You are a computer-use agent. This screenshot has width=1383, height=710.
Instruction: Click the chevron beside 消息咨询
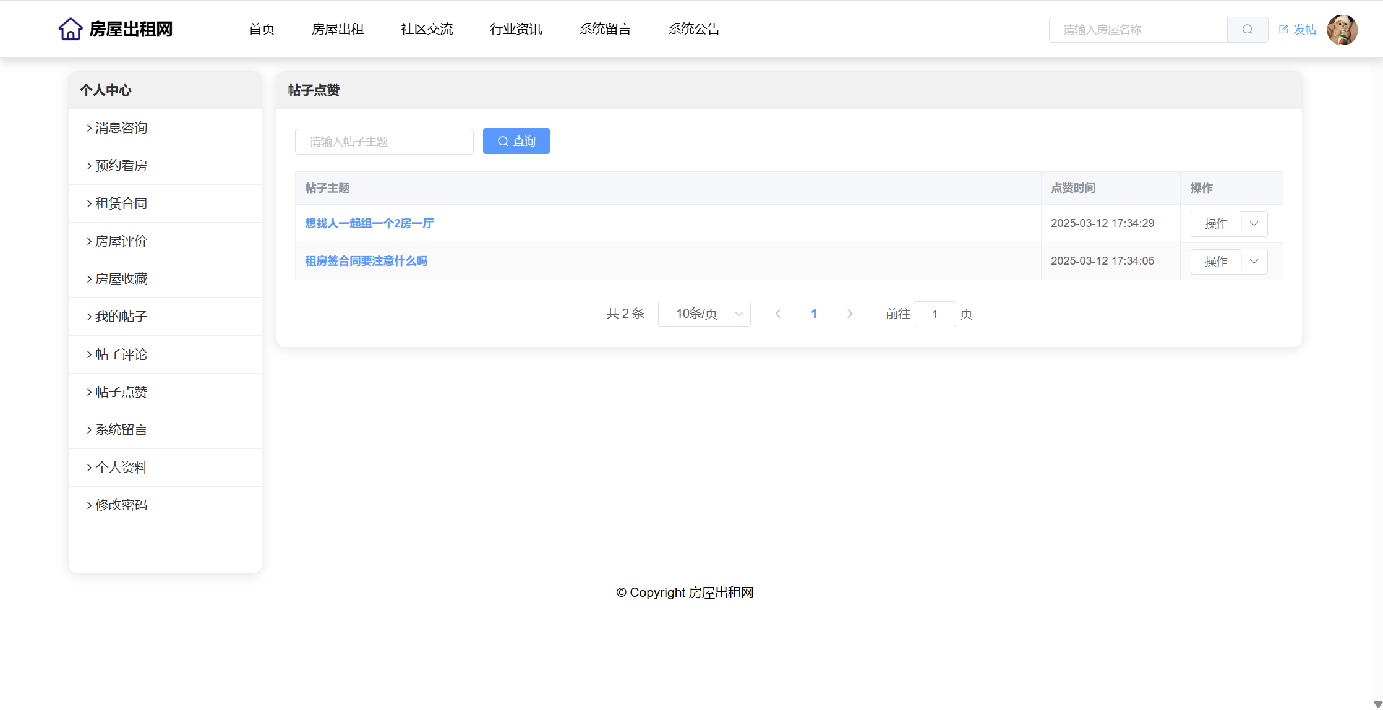[x=89, y=128]
